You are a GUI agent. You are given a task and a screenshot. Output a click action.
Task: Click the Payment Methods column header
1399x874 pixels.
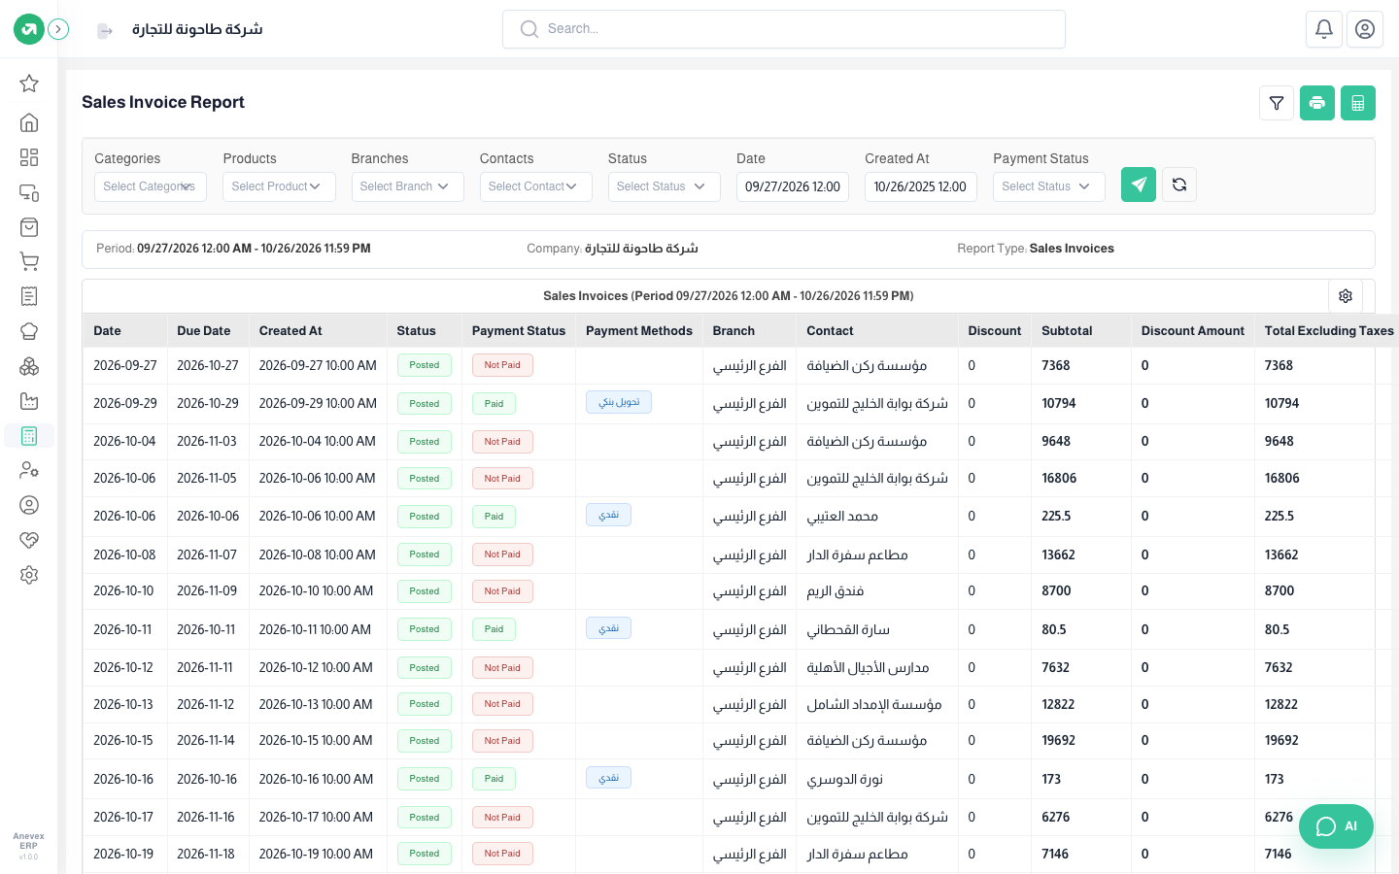click(x=639, y=331)
